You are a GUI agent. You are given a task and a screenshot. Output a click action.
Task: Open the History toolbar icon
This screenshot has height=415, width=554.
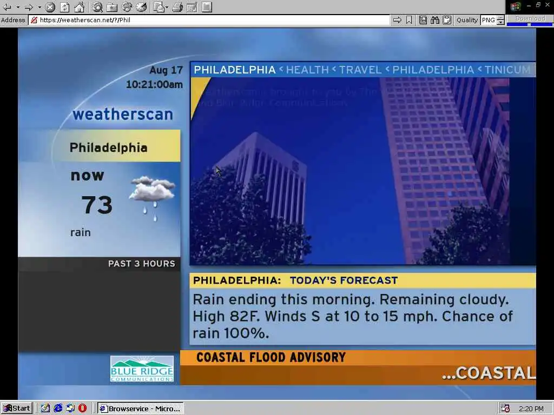click(x=141, y=6)
